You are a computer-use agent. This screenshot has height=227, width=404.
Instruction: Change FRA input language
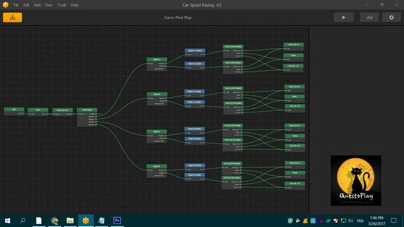[360, 221]
